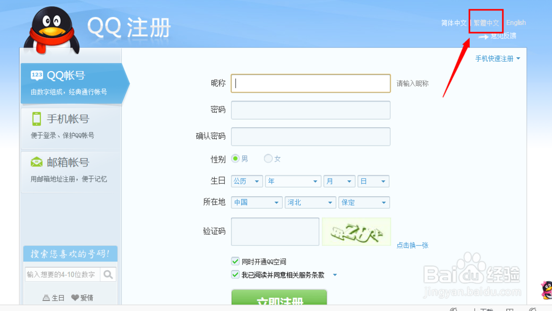Screen dimensions: 552x311
Task: Open the 公历 calendar type dropdown
Action: pos(247,181)
